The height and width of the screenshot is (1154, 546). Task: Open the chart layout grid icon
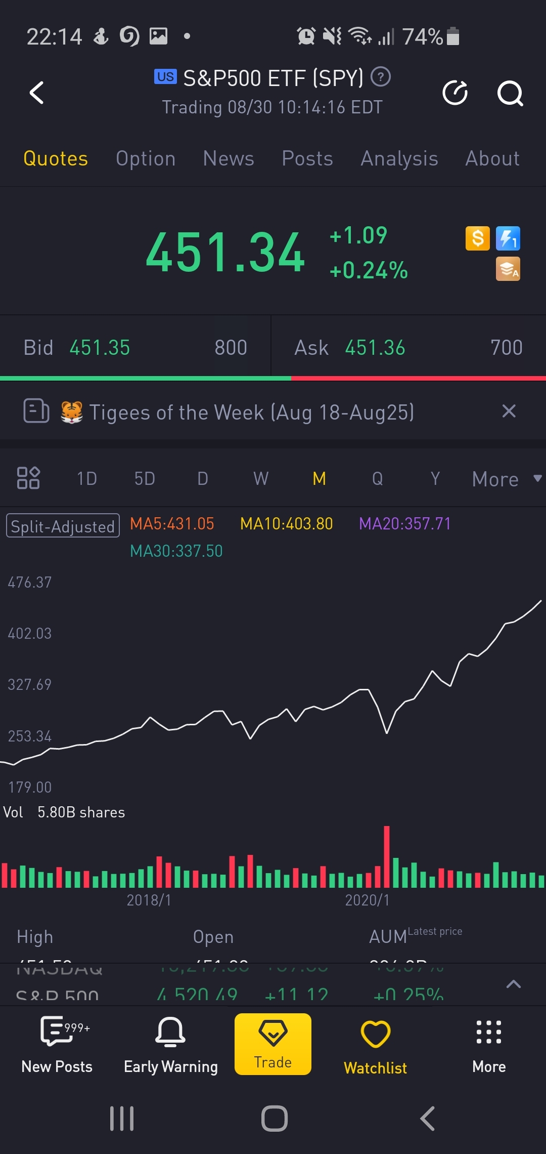[x=28, y=478]
